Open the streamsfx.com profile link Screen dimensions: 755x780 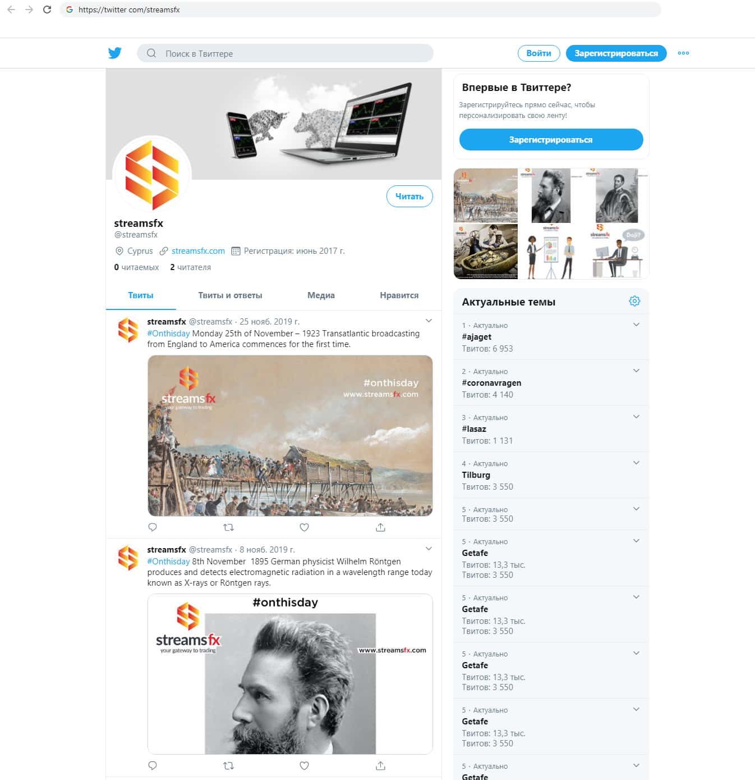coord(198,251)
